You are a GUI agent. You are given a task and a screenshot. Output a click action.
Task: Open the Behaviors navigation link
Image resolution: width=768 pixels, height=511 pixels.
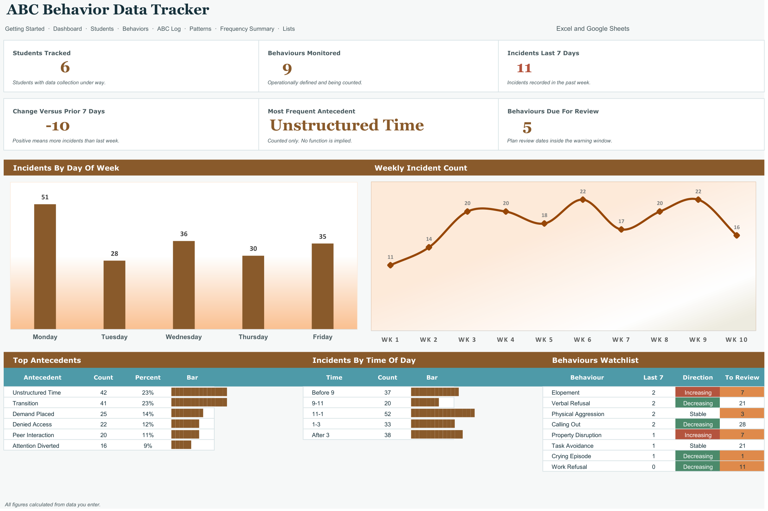(135, 29)
